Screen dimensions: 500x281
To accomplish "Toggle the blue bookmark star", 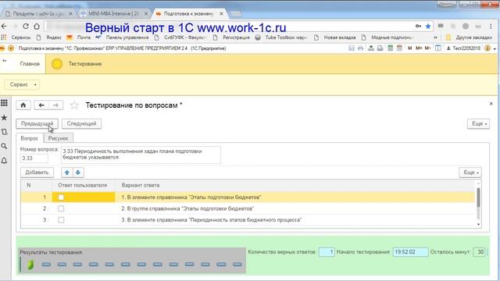I will tap(428, 27).
